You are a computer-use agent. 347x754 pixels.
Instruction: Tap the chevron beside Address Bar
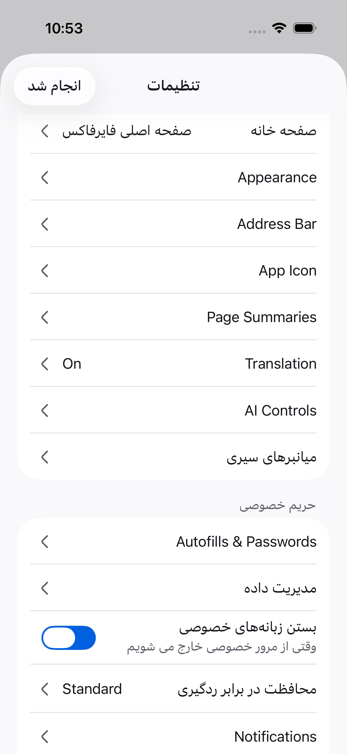tap(45, 224)
